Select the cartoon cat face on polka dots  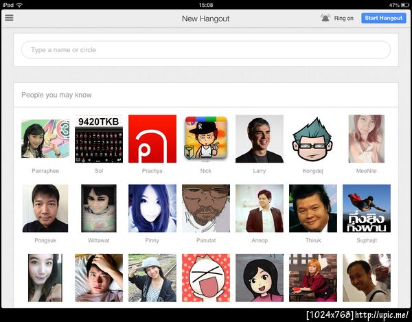[206, 277]
